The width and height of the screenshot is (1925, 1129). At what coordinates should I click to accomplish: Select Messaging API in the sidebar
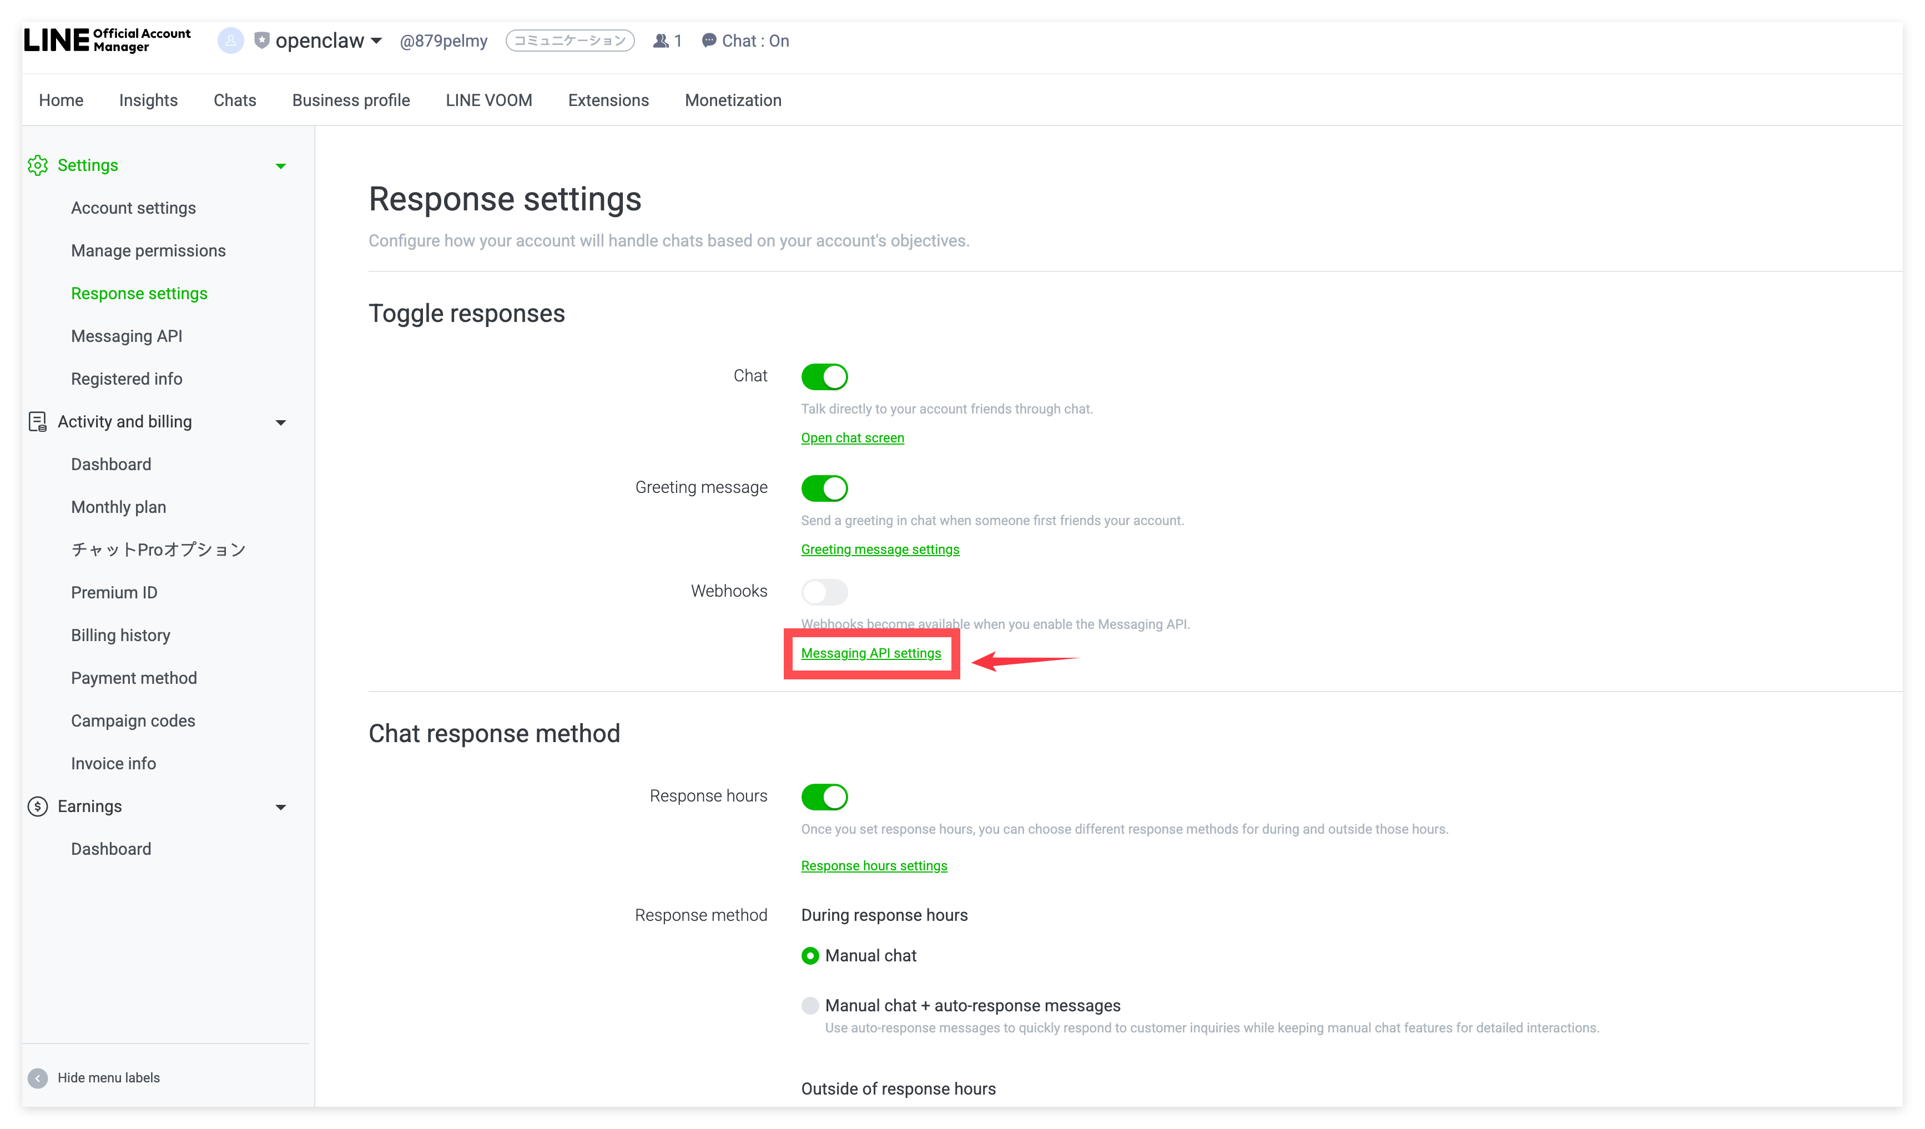point(127,336)
